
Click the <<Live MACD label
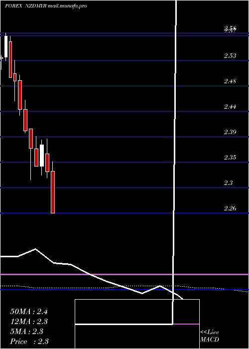coord(210,336)
